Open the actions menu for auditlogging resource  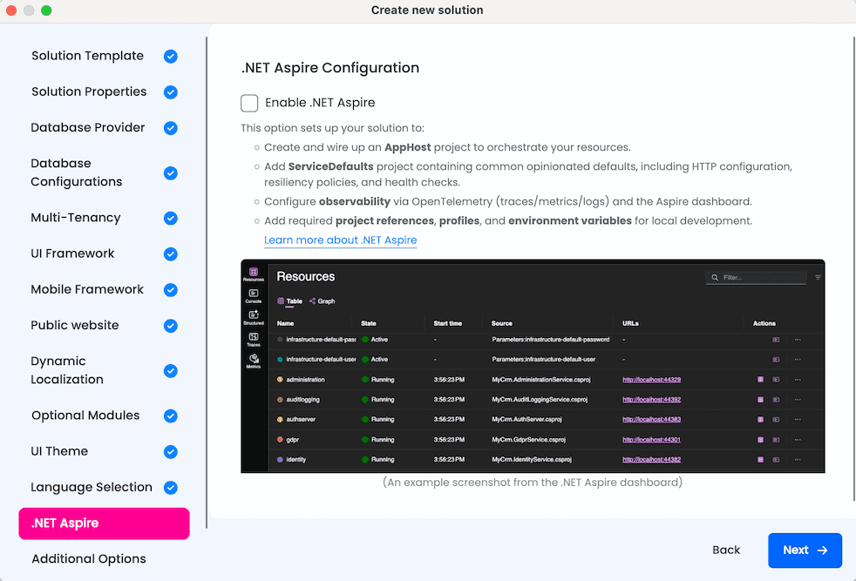(x=797, y=399)
